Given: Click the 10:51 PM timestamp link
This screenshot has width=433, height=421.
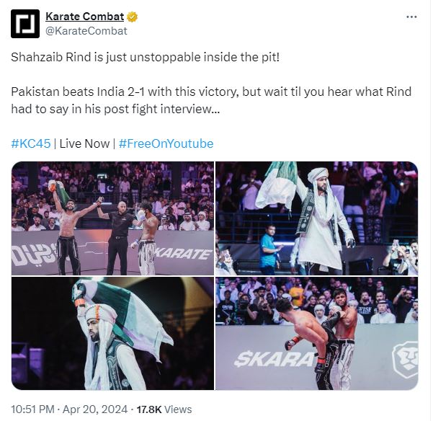Looking at the screenshot, I should [x=32, y=409].
